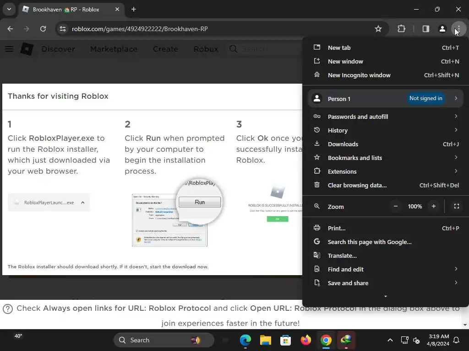Show hidden system tray icons
This screenshot has width=469, height=351.
click(x=390, y=340)
